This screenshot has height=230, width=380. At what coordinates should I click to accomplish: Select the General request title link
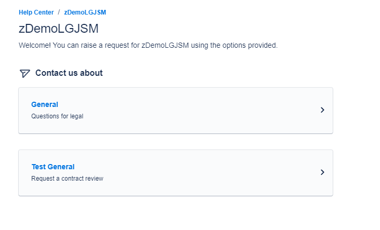point(45,104)
